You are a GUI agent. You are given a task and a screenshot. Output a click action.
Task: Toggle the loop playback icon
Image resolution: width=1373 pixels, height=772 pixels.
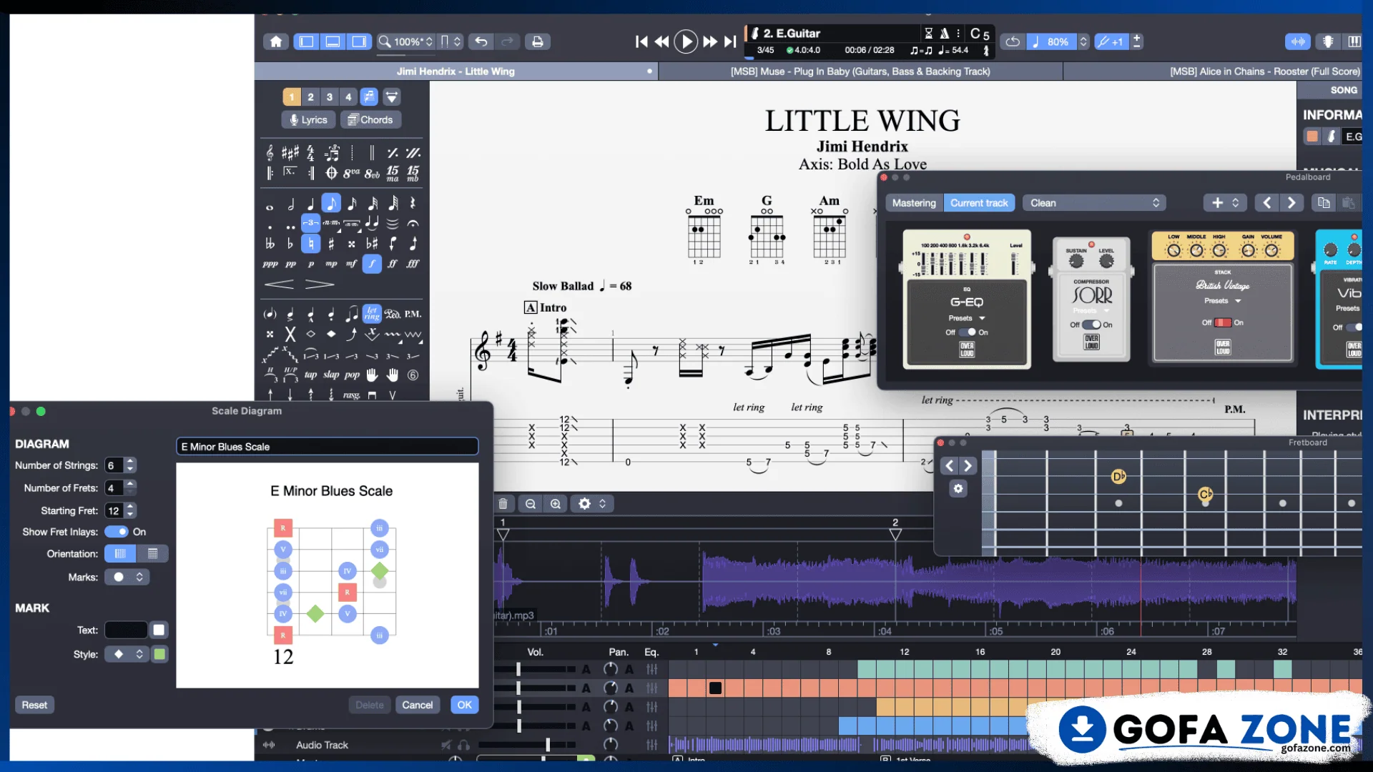[1013, 41]
